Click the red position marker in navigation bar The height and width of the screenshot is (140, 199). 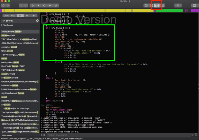pos(77,10)
